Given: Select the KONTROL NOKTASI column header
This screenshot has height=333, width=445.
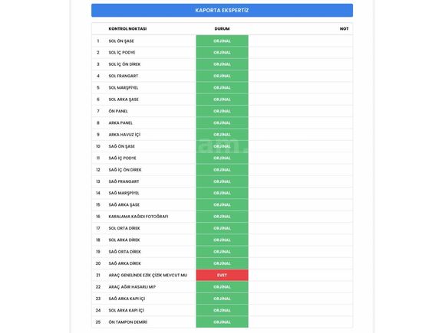Looking at the screenshot, I should (x=127, y=28).
